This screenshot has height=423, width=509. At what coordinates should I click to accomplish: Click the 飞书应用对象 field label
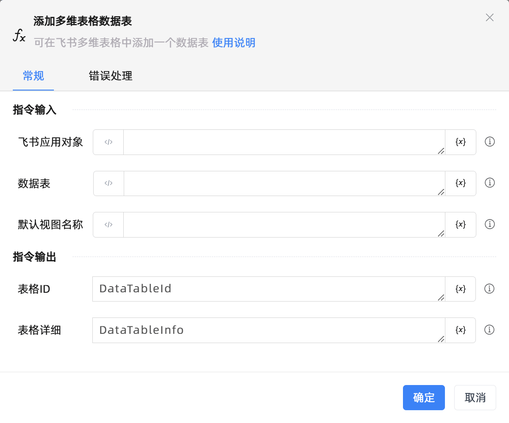click(50, 142)
